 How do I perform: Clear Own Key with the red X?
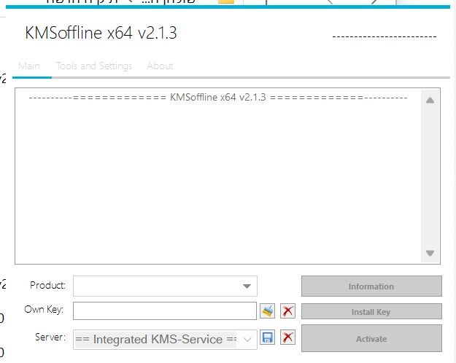click(287, 311)
